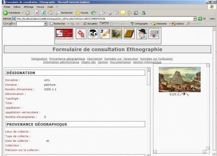Open the Edition menu

[x=17, y=7]
